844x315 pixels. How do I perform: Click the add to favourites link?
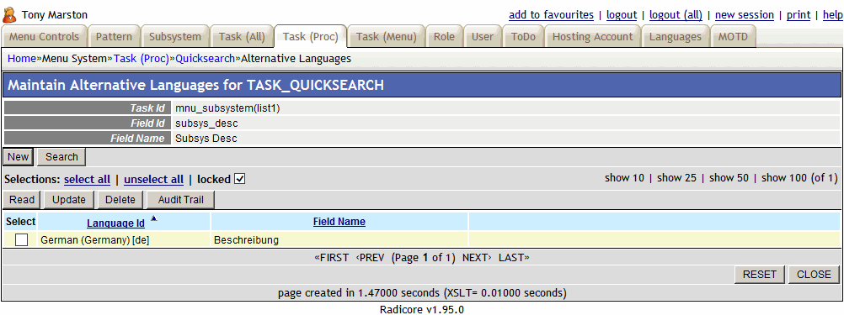[x=551, y=15]
